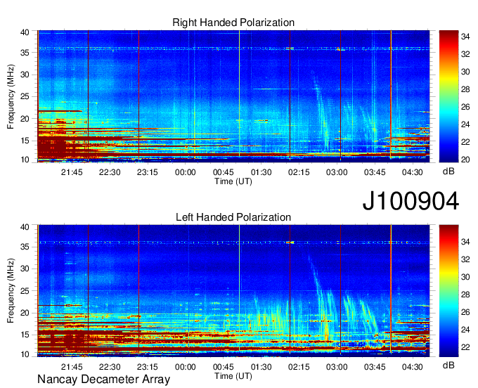The image size is (478, 388).
Task: Click the Right Handed spectrogram plot area
Action: click(x=233, y=96)
